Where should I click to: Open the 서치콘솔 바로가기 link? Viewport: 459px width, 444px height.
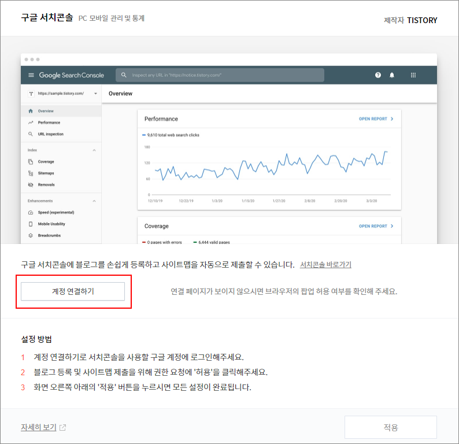click(x=325, y=265)
